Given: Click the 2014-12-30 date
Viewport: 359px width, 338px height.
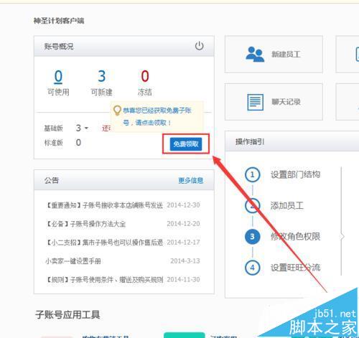Looking at the screenshot, I should click(183, 205).
